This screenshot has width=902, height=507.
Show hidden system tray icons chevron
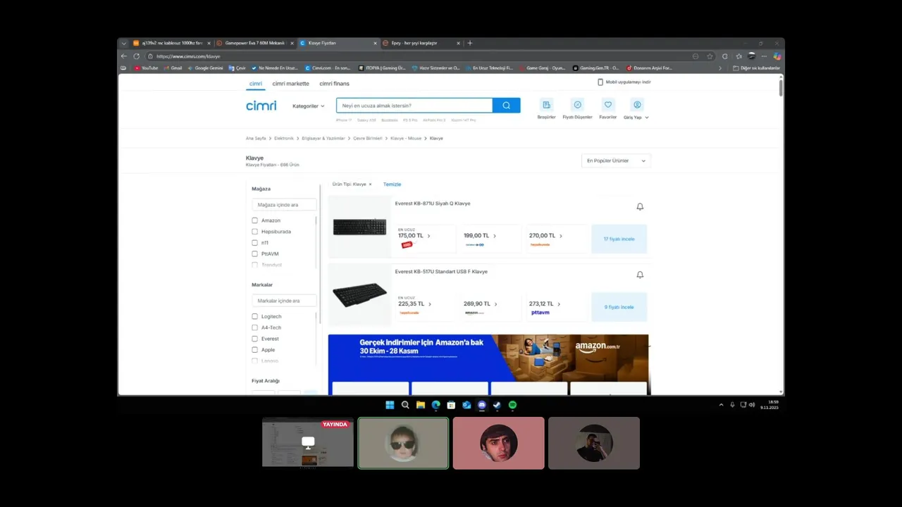point(721,405)
